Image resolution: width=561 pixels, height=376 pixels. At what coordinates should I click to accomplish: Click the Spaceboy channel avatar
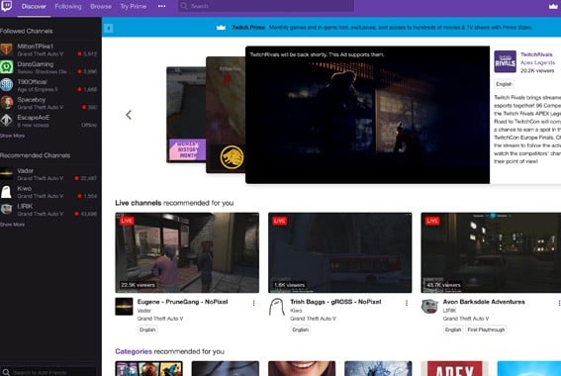[7, 103]
